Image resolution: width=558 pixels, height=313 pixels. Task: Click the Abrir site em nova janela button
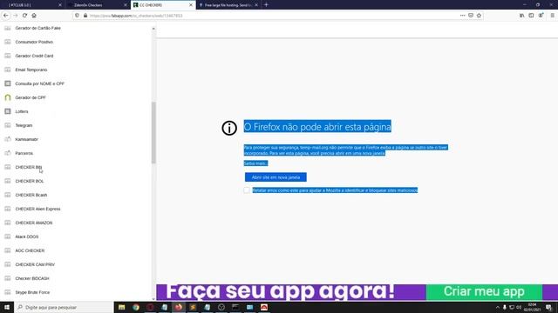coord(276,177)
